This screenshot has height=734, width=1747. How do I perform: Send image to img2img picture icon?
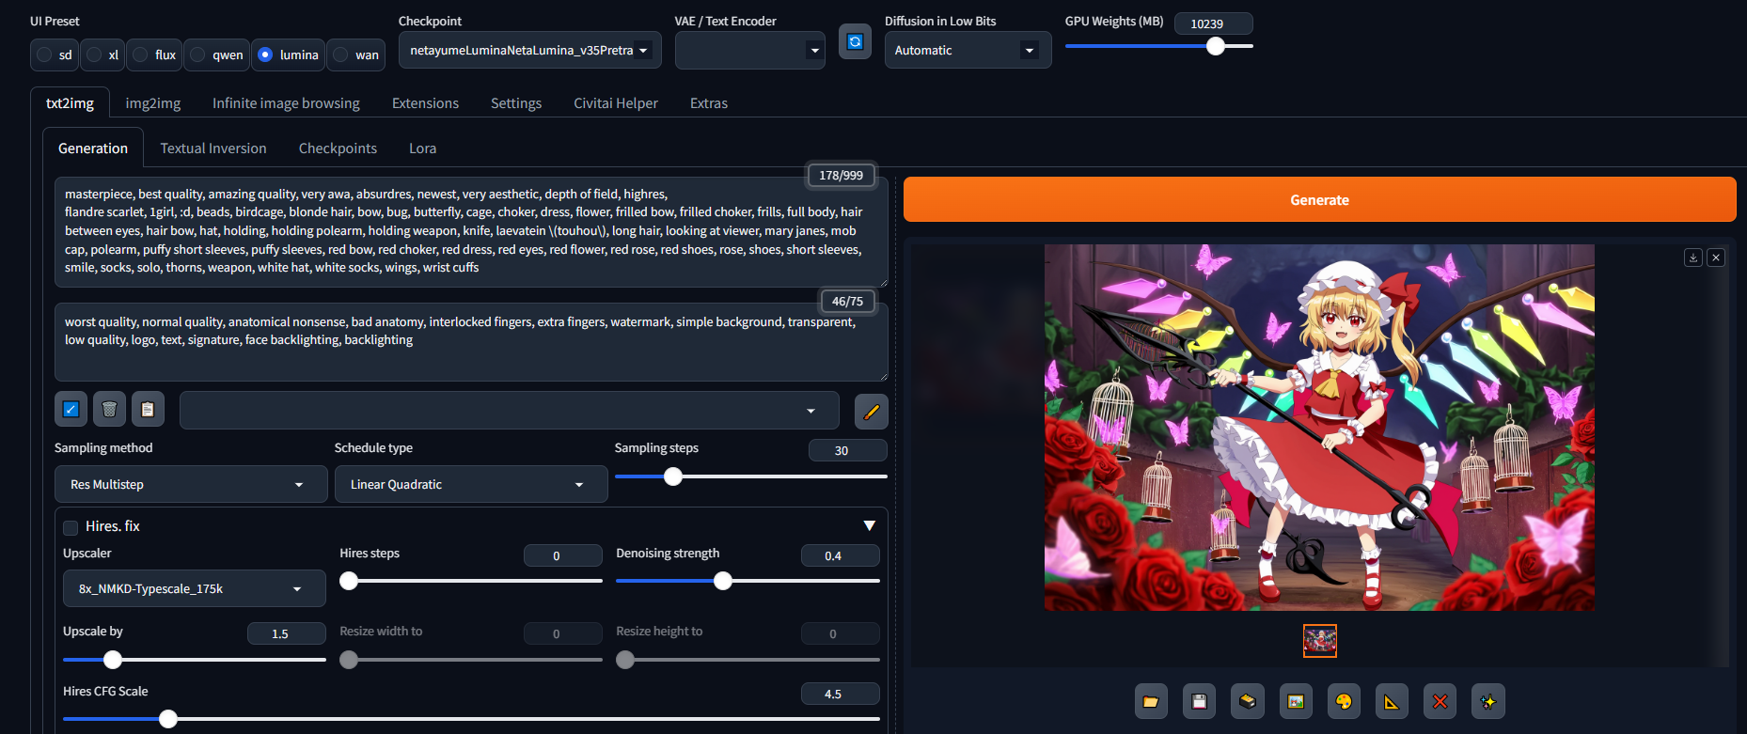point(1296,701)
